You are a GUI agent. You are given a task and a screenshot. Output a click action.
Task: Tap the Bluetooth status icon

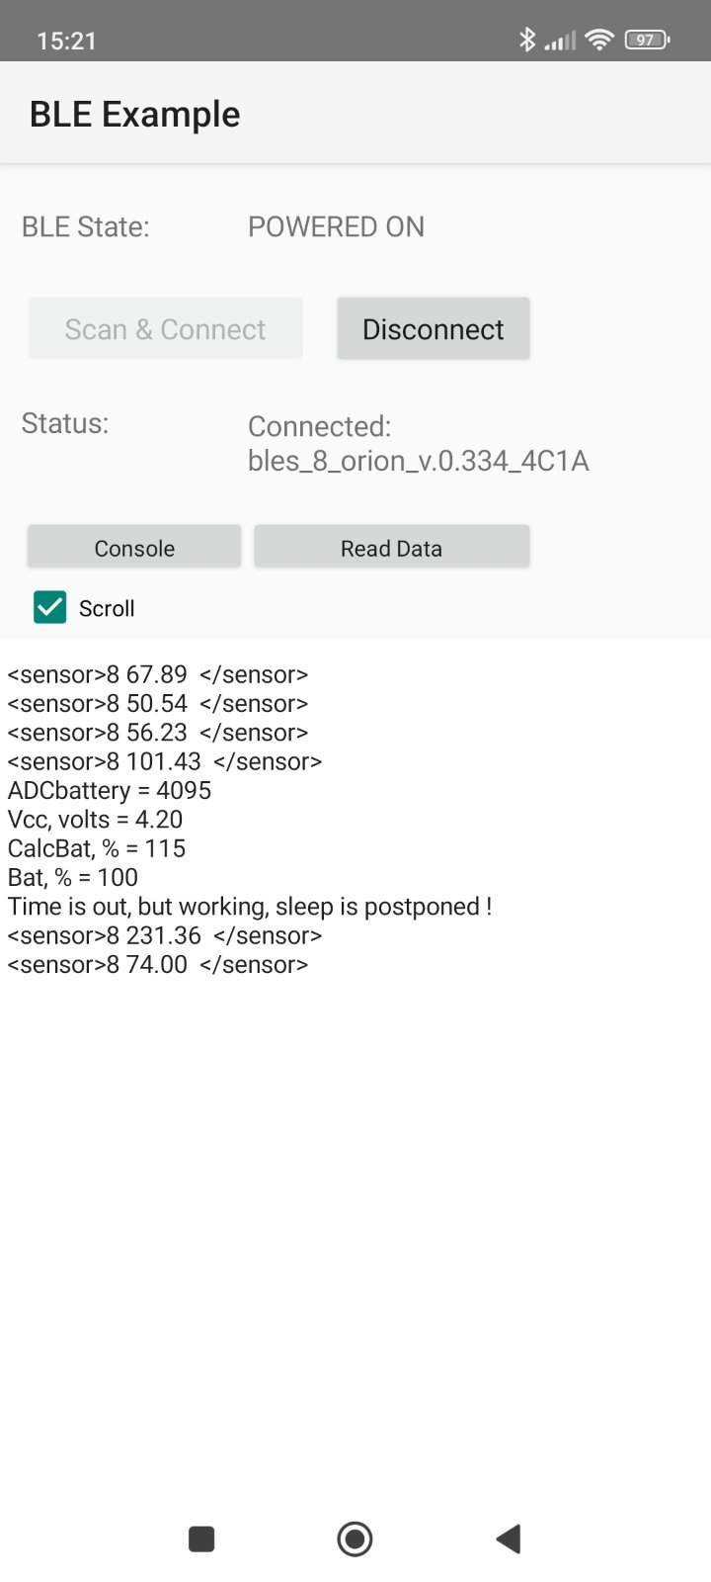(x=527, y=40)
